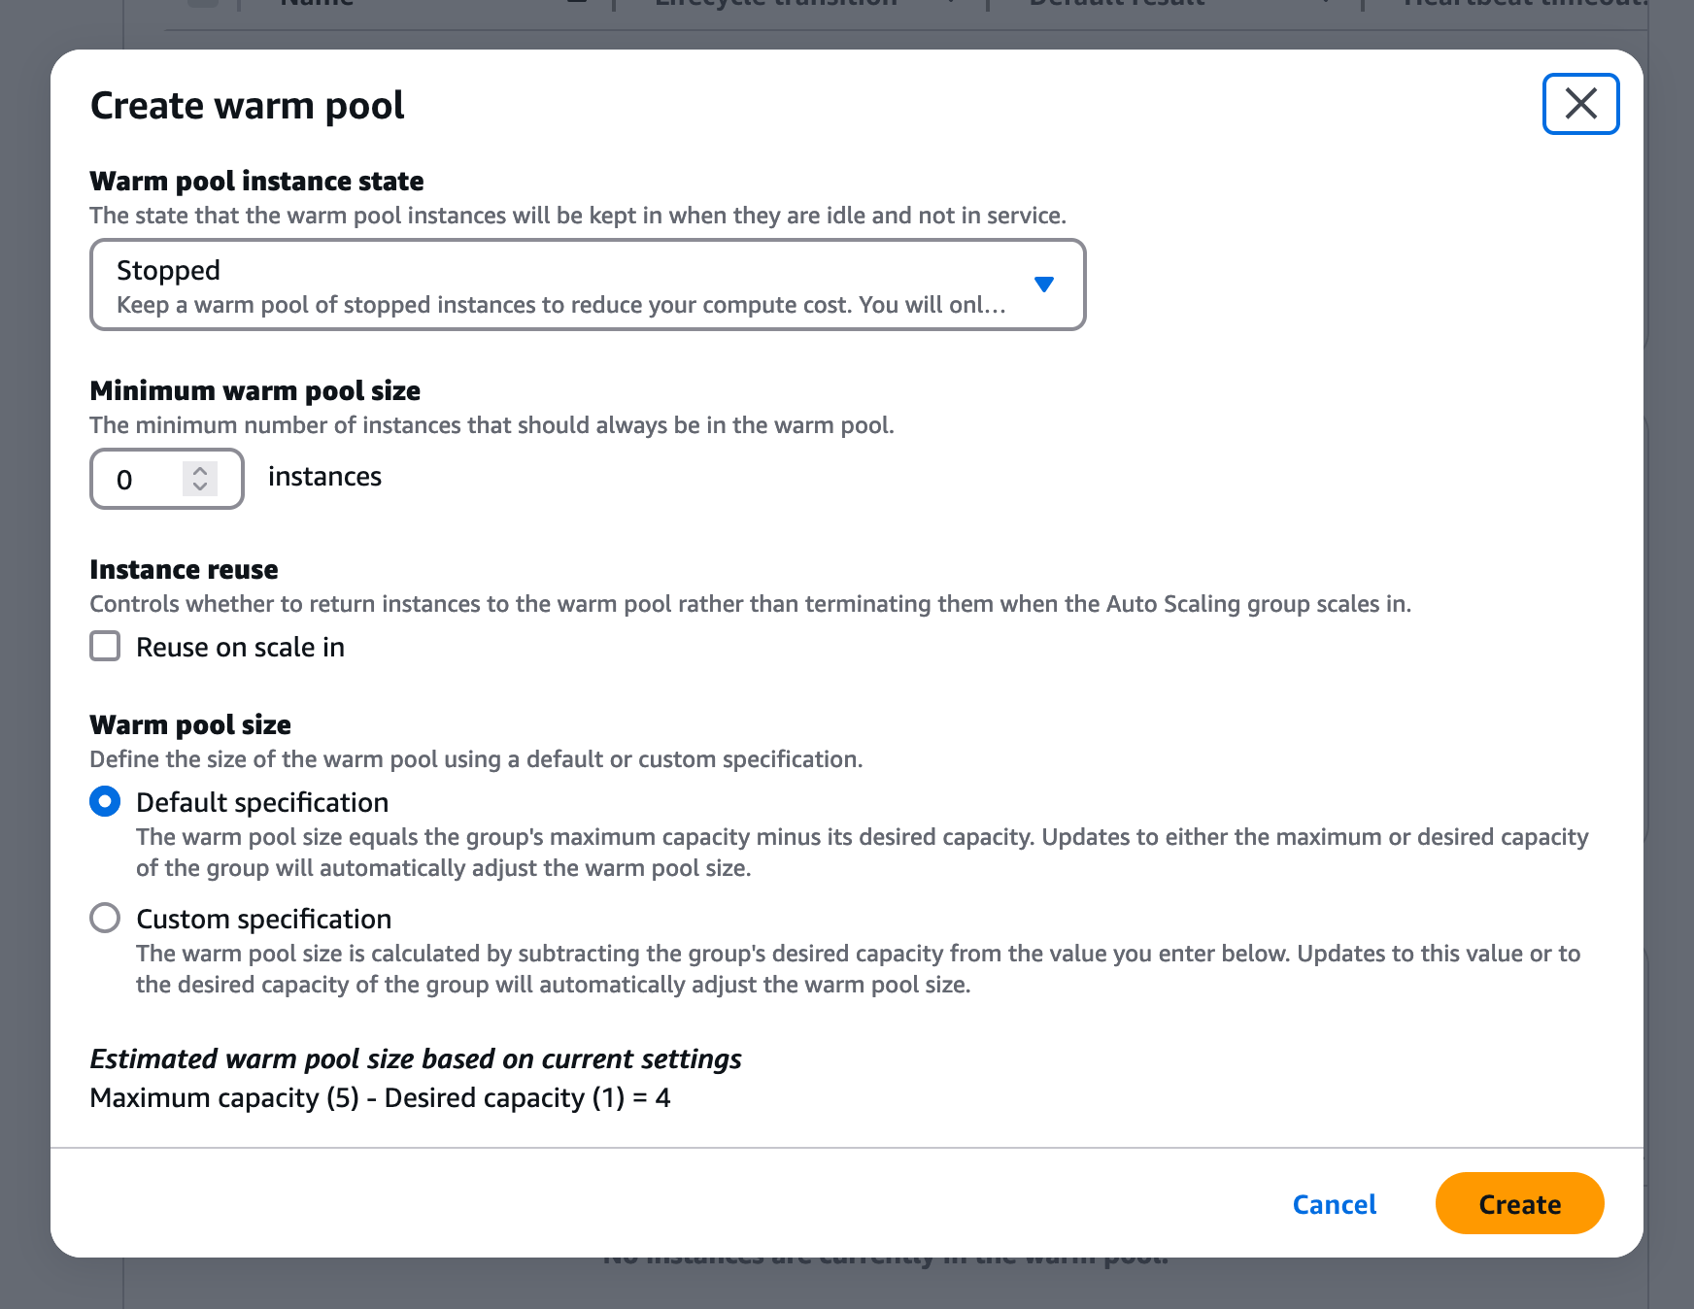This screenshot has height=1309, width=1694.
Task: Click the Heartbeat timeout column header
Action: (1525, 5)
